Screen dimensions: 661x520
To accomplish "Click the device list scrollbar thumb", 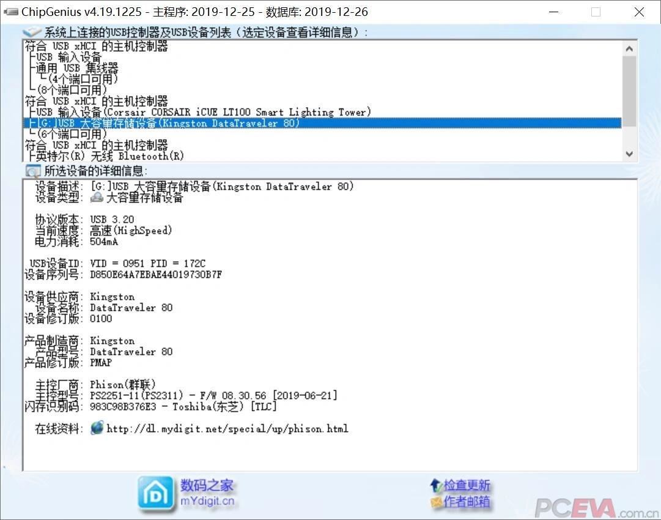I will (629, 91).
